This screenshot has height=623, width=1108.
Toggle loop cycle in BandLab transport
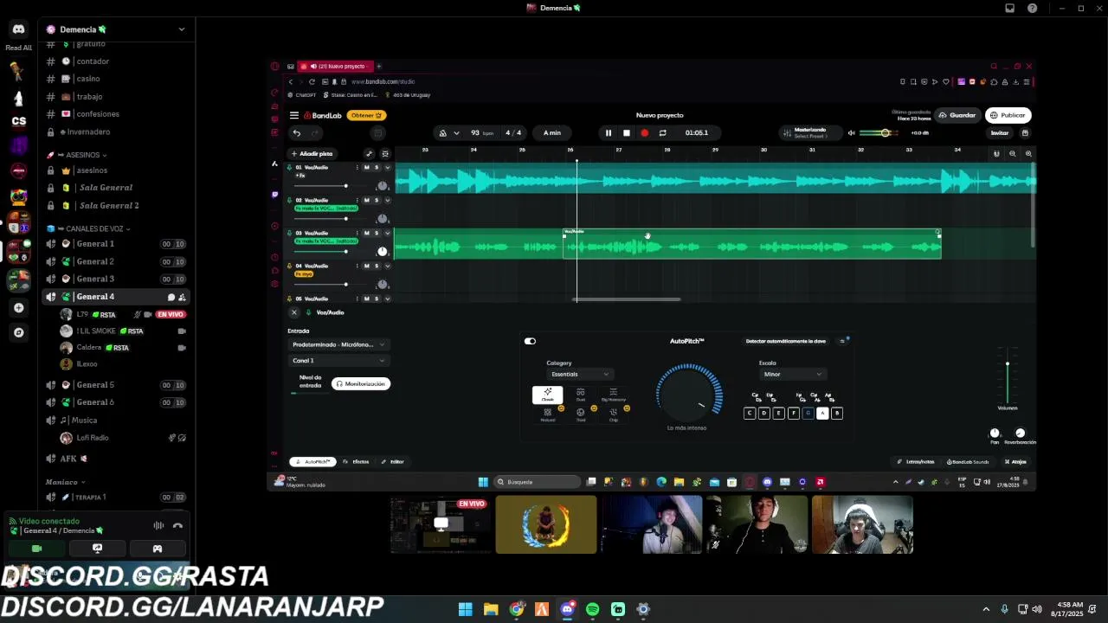662,133
